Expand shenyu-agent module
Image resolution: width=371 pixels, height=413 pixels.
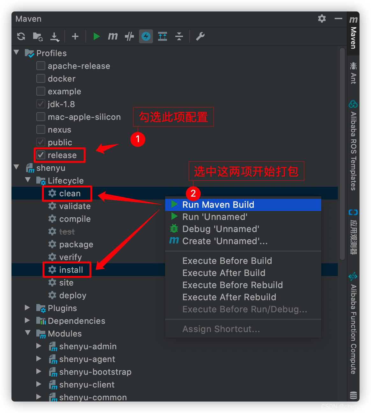coord(39,359)
